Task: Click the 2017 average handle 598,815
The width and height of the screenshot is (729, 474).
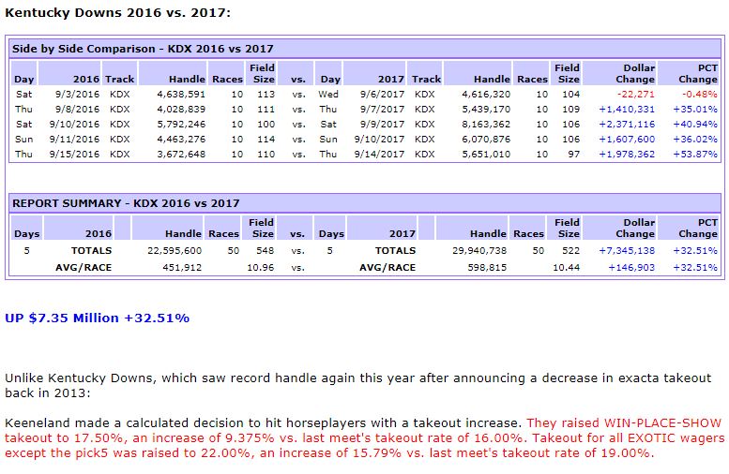Action: 487,267
